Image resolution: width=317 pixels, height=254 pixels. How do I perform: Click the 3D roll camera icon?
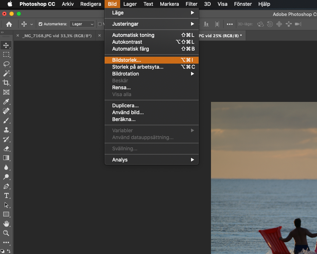coord(270,24)
